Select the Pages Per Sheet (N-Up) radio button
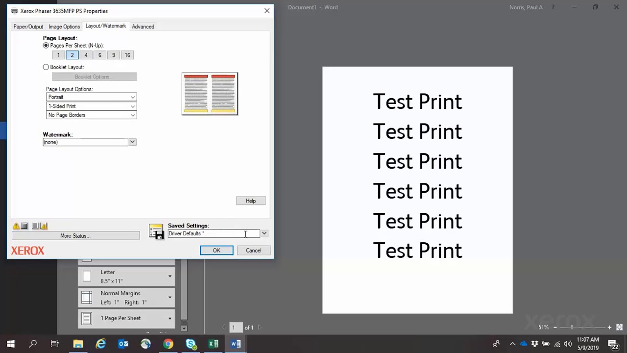 (x=46, y=45)
